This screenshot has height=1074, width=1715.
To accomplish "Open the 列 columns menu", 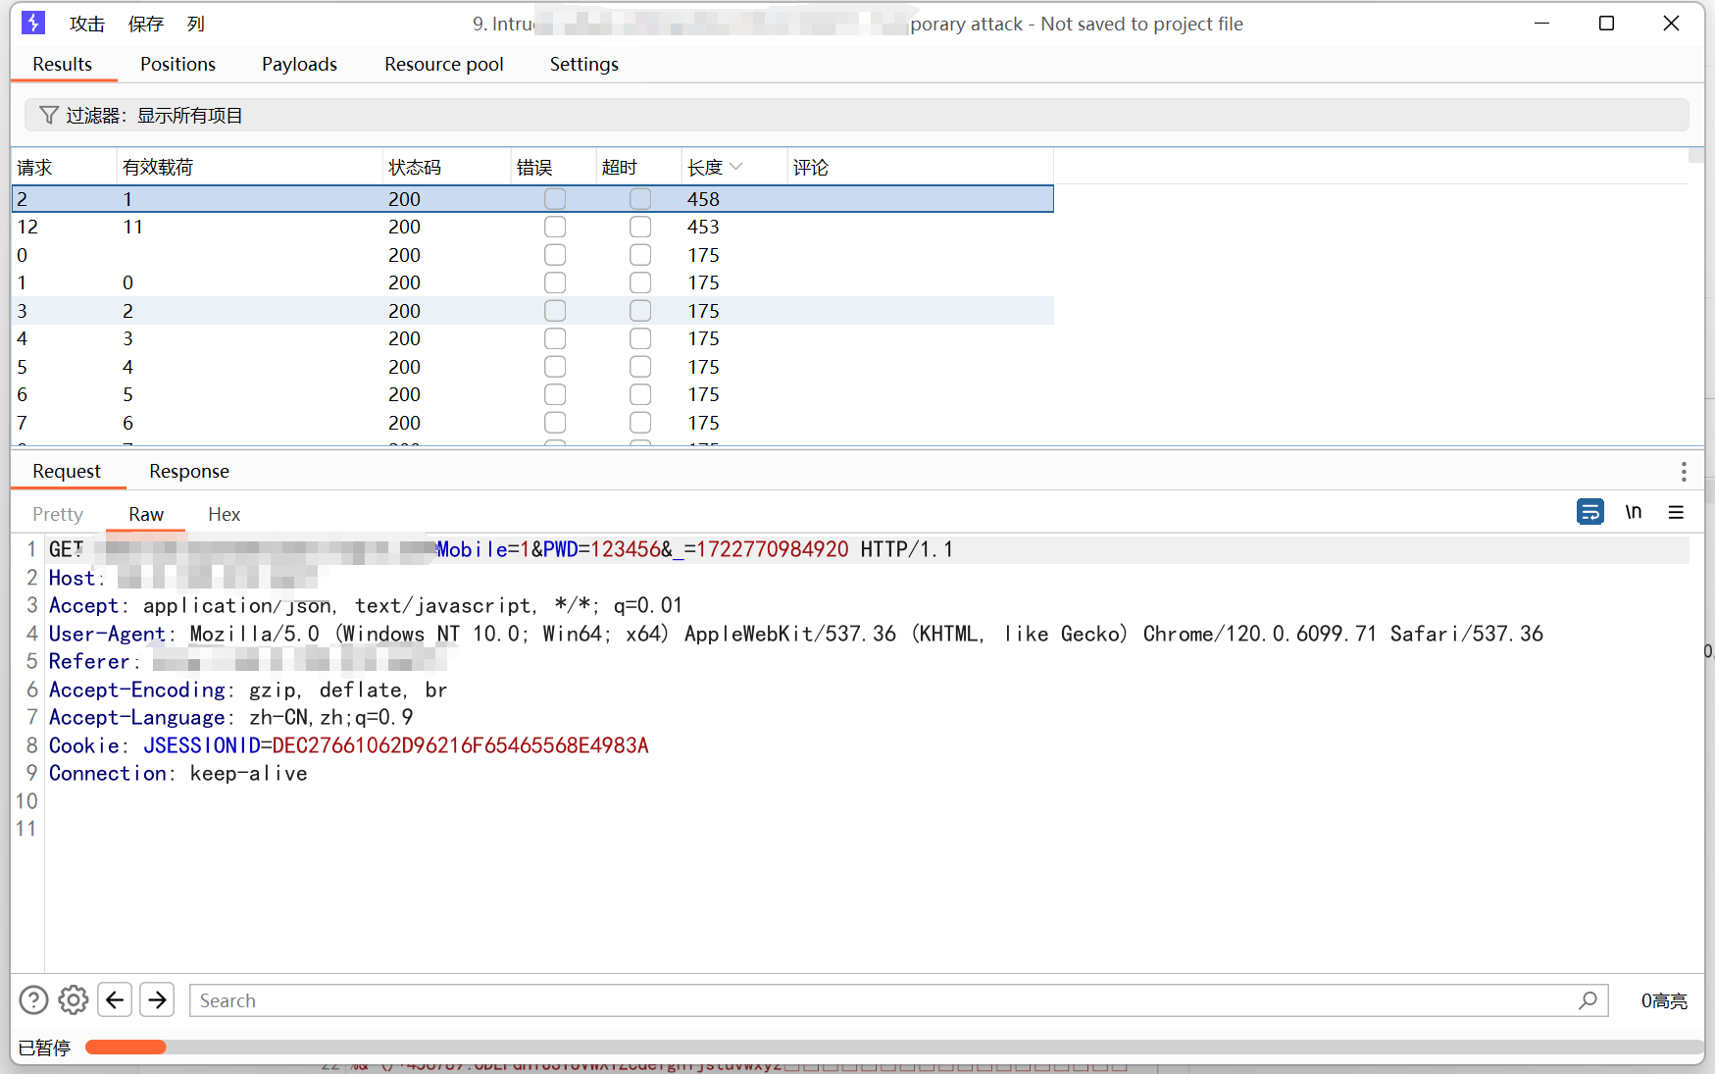I will click(x=196, y=24).
